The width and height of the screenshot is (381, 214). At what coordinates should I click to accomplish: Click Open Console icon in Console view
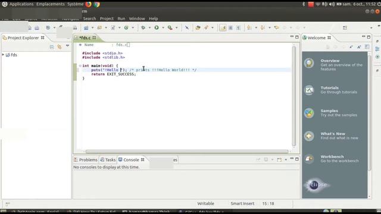coord(279,160)
